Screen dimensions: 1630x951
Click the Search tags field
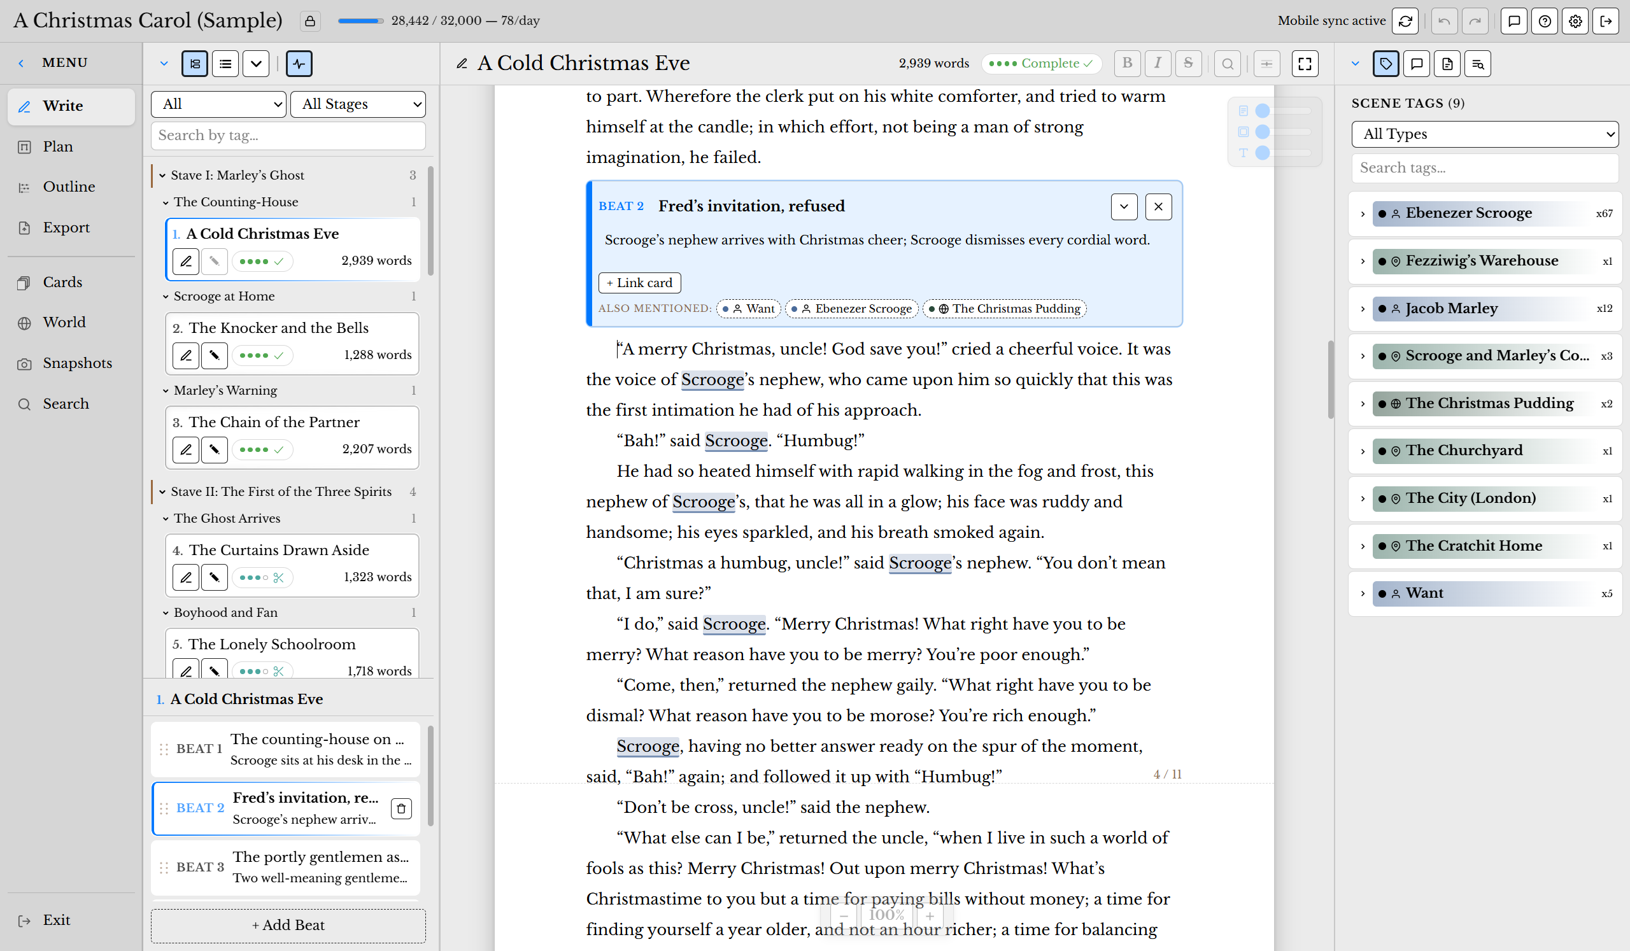click(x=1485, y=168)
